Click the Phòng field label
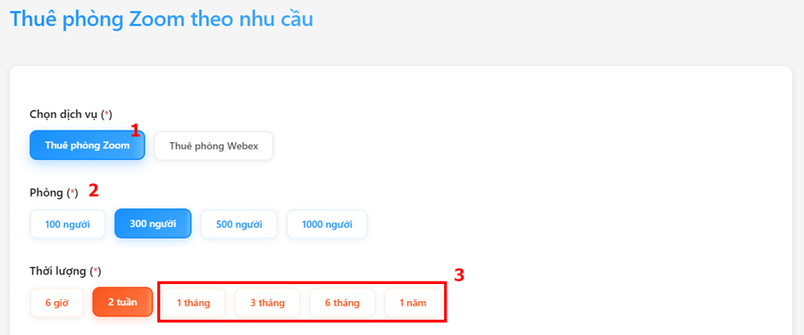This screenshot has width=804, height=335. coord(54,193)
